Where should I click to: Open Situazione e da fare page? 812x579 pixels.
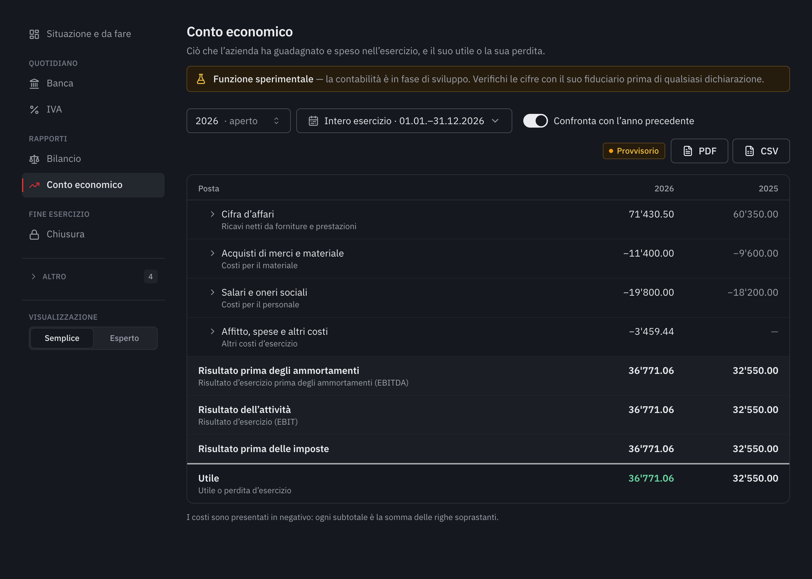click(93, 34)
